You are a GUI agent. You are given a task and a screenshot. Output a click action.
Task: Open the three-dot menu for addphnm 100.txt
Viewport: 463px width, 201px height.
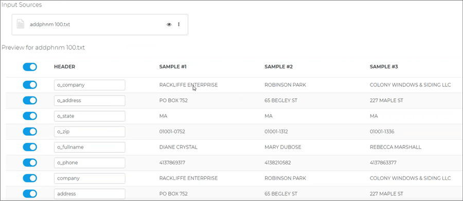(179, 25)
